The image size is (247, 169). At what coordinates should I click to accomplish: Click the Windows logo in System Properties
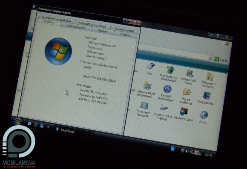pos(58,51)
